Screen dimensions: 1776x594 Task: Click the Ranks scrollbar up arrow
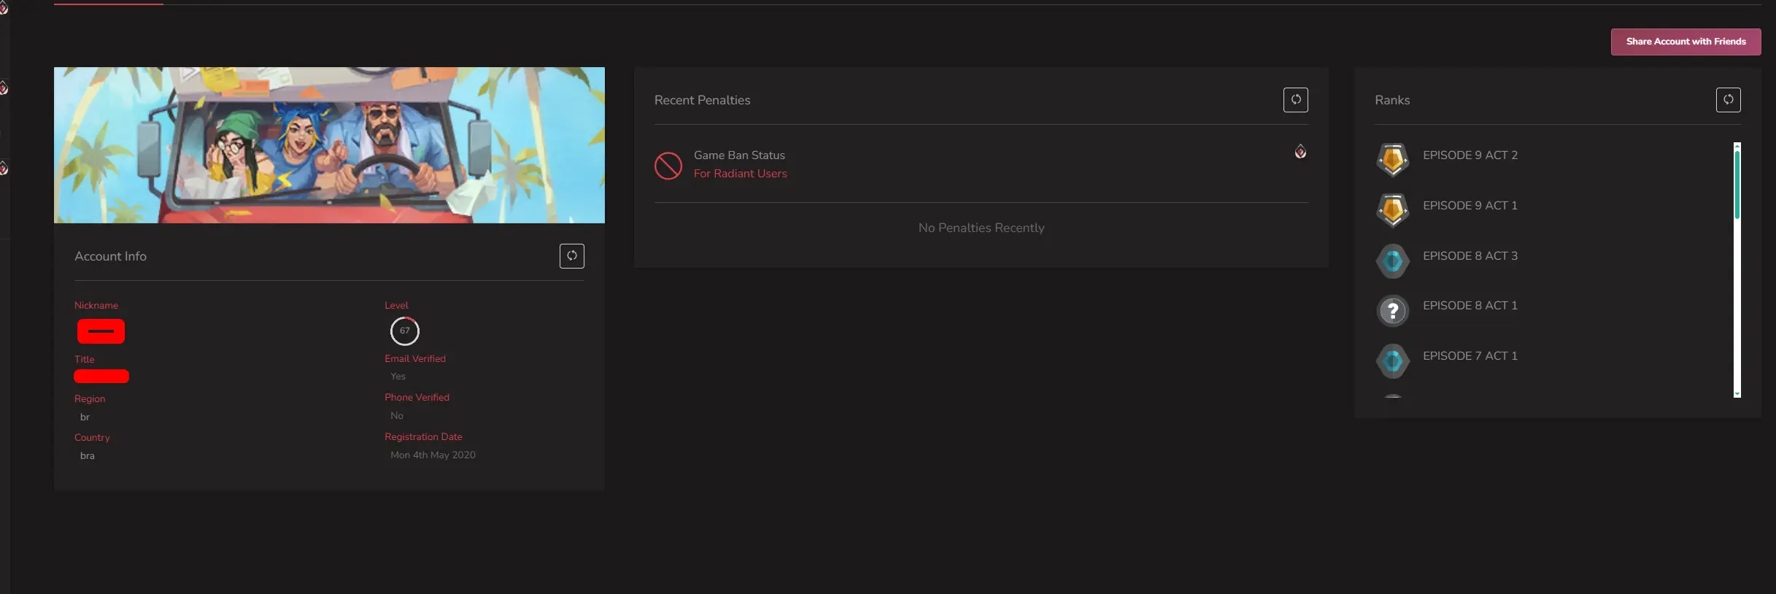(1737, 146)
